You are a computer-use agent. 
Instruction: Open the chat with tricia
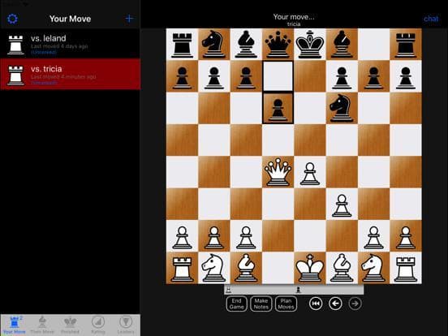431,19
